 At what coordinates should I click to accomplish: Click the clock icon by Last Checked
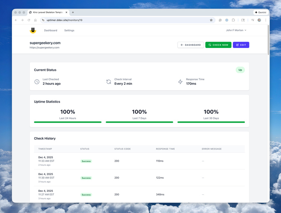click(37, 82)
